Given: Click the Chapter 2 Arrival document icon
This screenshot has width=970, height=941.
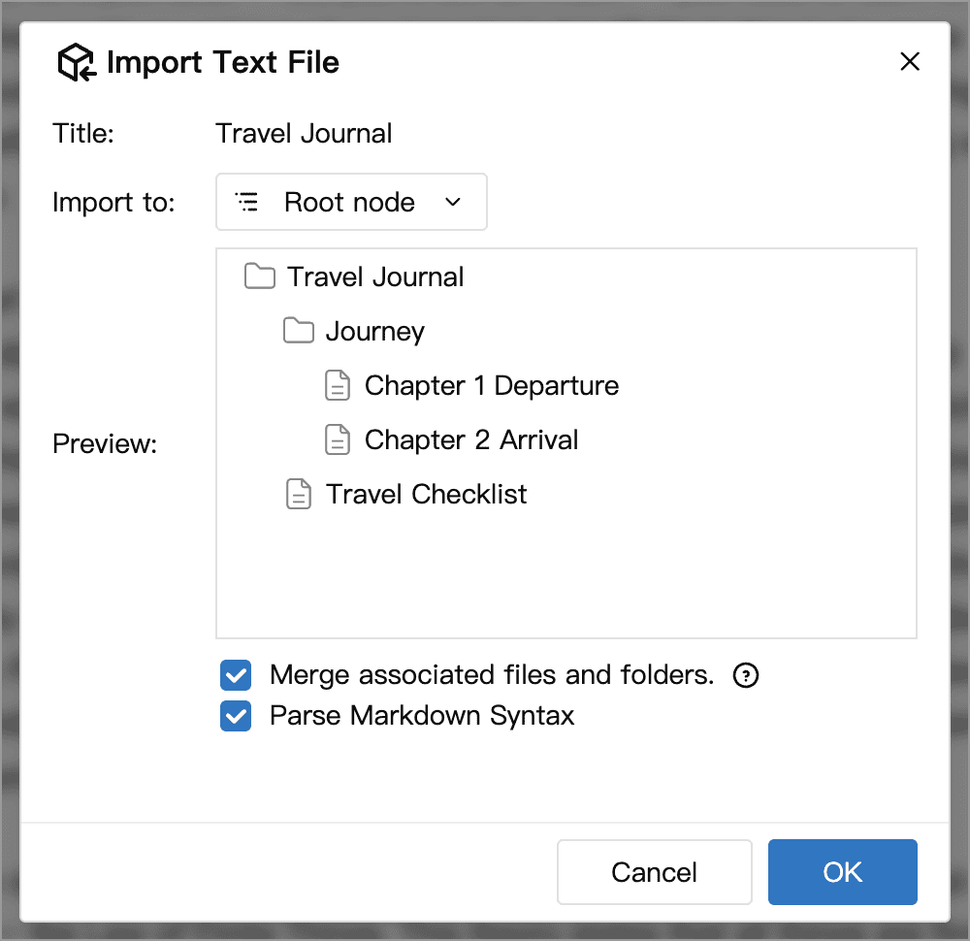Looking at the screenshot, I should (x=338, y=439).
